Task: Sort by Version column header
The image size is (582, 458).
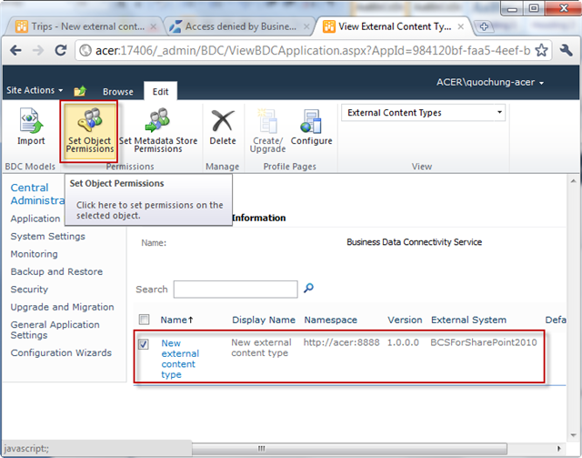Action: tap(405, 320)
